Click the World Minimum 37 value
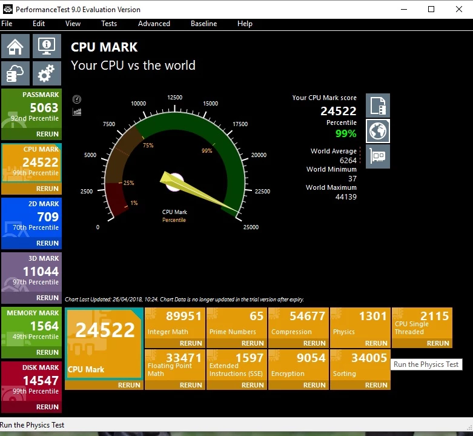Viewport: 473px width, 436px height. tap(352, 178)
